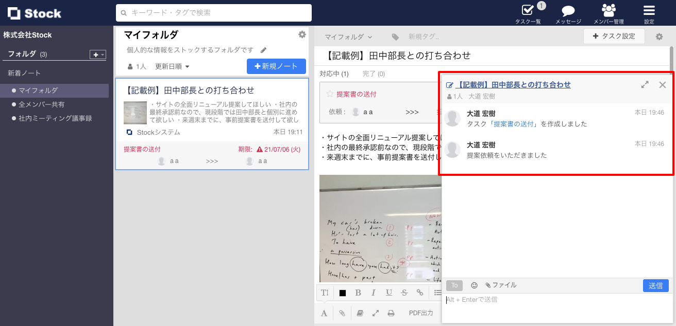Open メンバー管理 from the top navigation
Screen dimensions: 676x326
click(608, 13)
